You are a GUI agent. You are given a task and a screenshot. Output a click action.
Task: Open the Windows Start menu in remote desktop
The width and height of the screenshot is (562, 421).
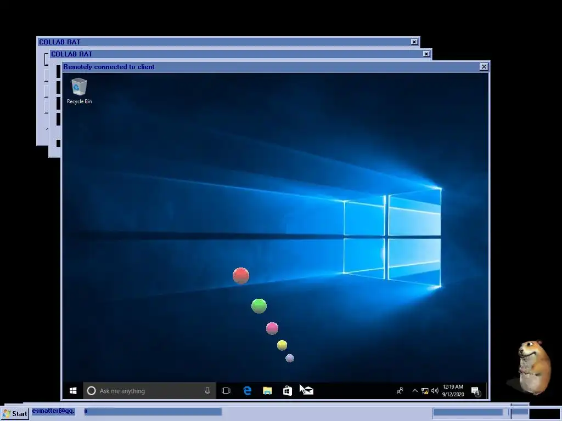coord(73,390)
